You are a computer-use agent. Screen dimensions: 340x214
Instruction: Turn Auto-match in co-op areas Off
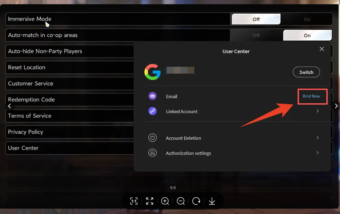[256, 35]
